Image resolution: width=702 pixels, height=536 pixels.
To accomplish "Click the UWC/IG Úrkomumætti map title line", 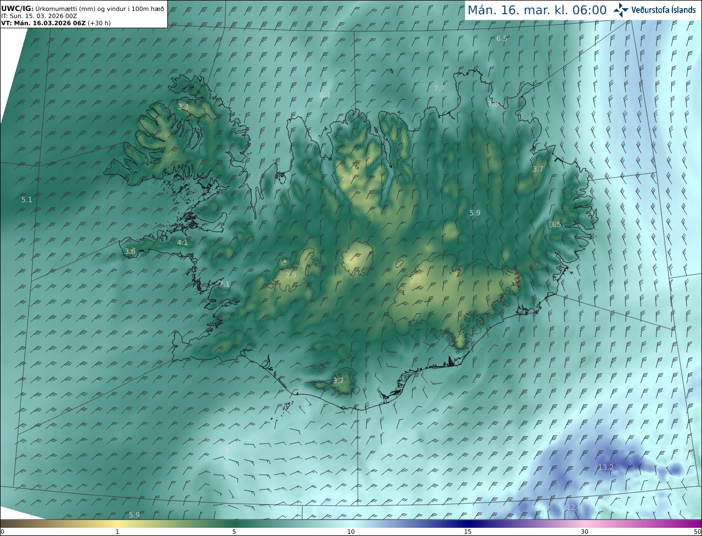I will point(83,8).
